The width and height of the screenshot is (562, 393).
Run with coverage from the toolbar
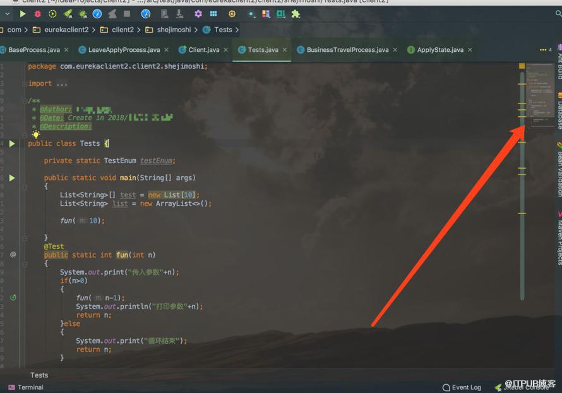coord(52,14)
